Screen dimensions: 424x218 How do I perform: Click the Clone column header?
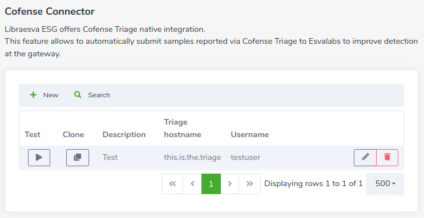click(x=73, y=134)
